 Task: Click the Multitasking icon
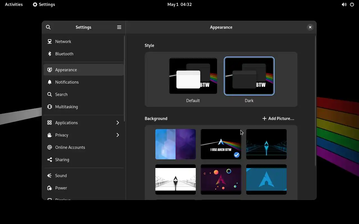50,107
